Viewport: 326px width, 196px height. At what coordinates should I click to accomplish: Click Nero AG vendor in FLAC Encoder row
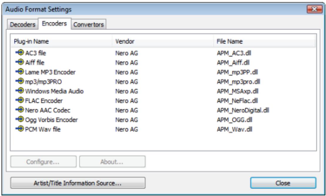[127, 101]
